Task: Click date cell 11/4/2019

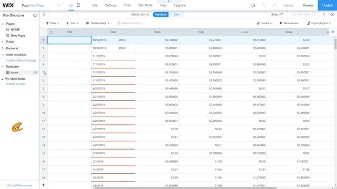Action: 113,64
